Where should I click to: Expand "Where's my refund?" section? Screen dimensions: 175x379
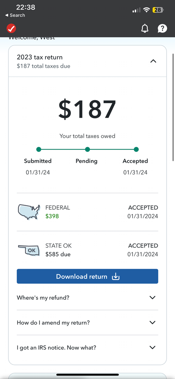click(x=87, y=297)
